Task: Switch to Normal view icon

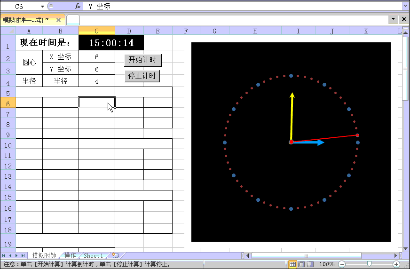Action: click(292, 264)
